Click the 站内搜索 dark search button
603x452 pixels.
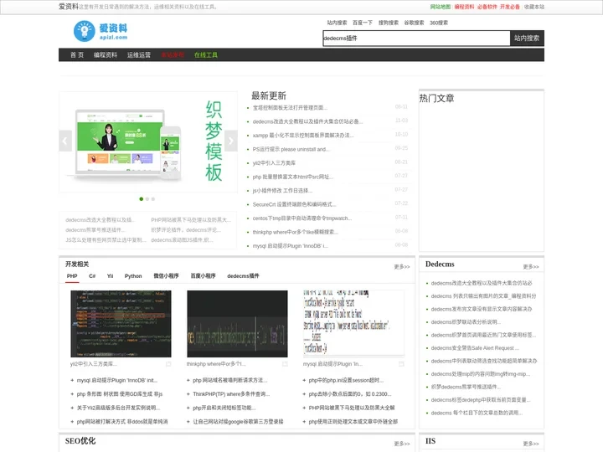click(527, 38)
